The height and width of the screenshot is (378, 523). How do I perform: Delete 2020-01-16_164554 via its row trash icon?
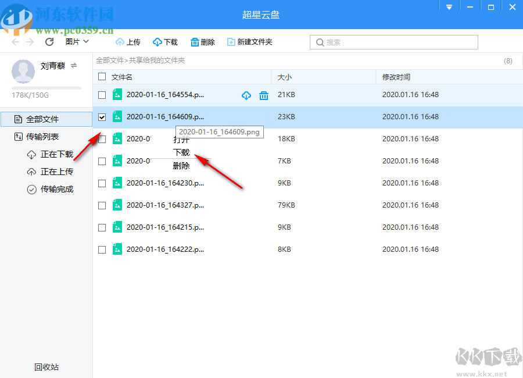point(264,95)
